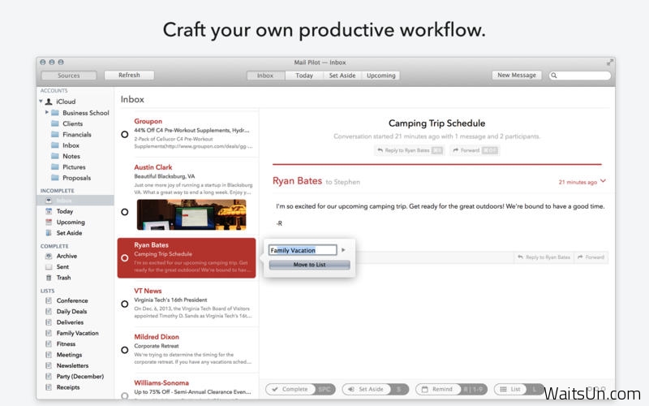Click the search field in the toolbar
The height and width of the screenshot is (406, 649).
[580, 76]
